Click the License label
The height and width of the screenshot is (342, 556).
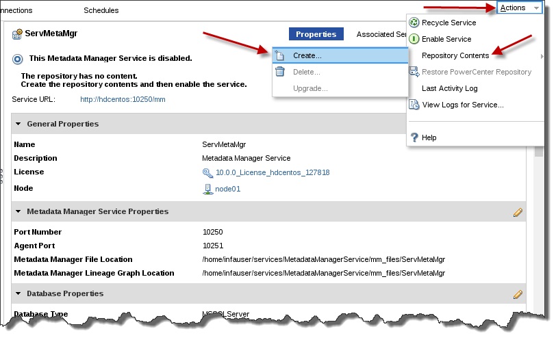[29, 172]
